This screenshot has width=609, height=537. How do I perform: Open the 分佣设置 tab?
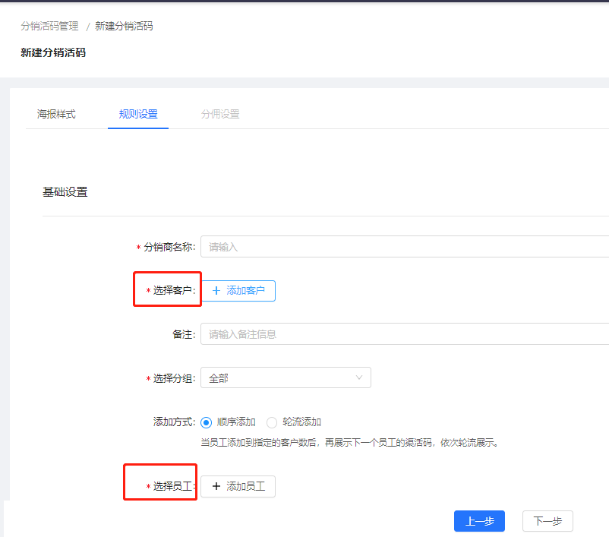220,114
